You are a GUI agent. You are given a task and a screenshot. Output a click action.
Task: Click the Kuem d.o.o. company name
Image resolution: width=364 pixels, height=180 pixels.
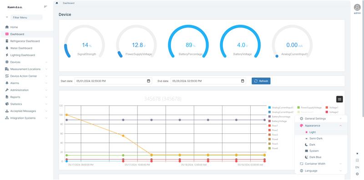point(15,7)
